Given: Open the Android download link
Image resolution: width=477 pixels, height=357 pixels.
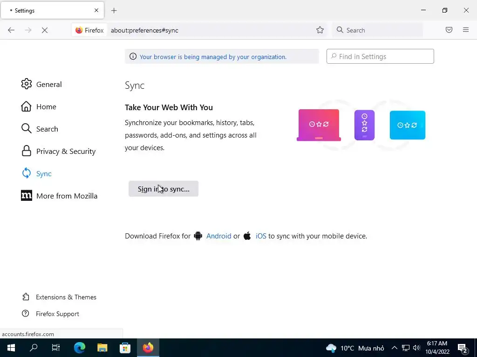Looking at the screenshot, I should (219, 236).
